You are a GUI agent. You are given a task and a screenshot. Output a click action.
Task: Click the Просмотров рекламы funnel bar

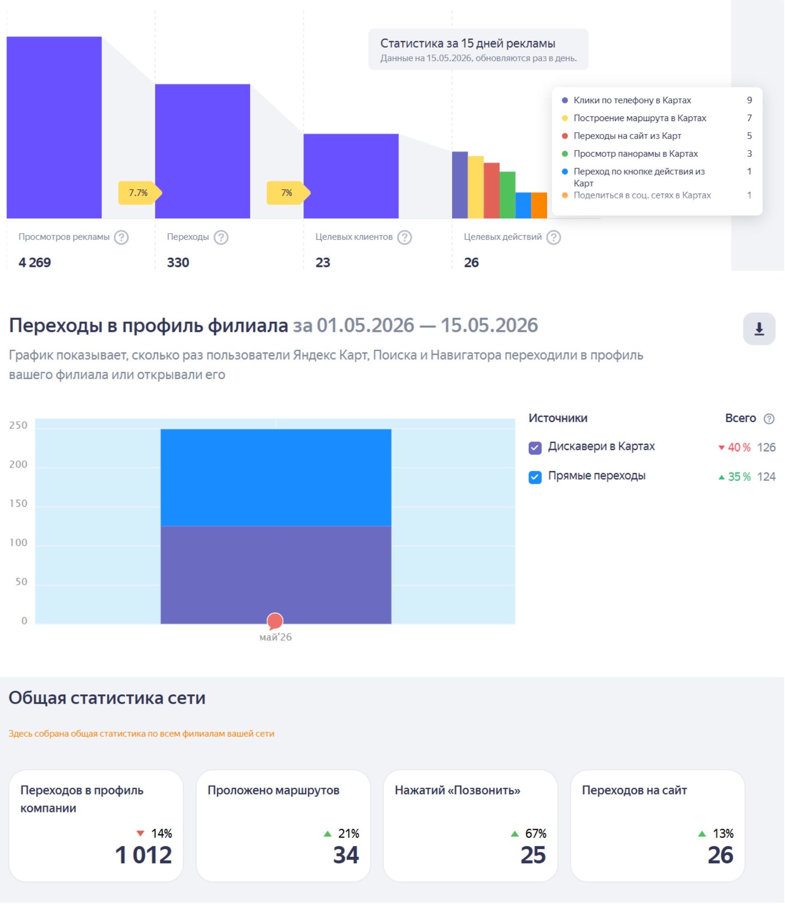point(54,127)
